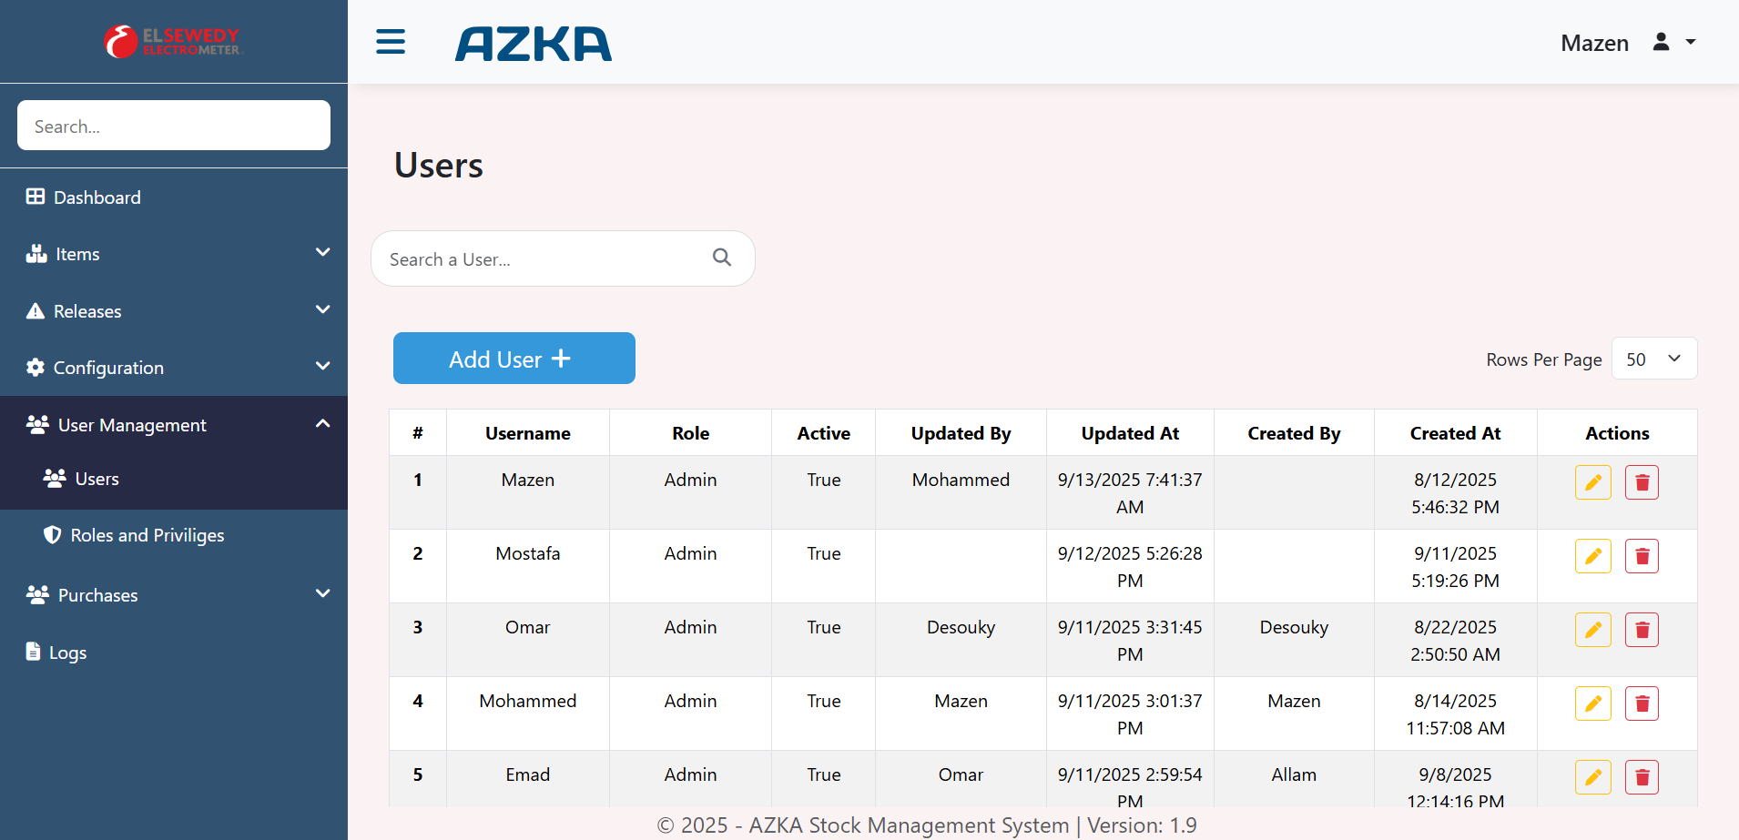Focus the Search a User field
This screenshot has width=1739, height=840.
coord(546,259)
